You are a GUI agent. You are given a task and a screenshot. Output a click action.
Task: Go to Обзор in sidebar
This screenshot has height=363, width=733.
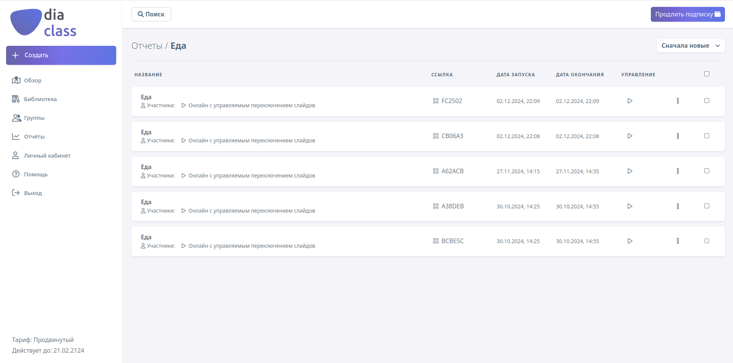point(27,80)
